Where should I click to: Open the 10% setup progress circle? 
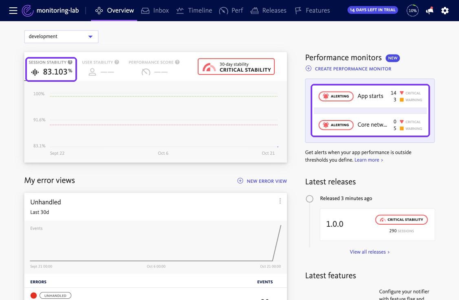coord(413,11)
